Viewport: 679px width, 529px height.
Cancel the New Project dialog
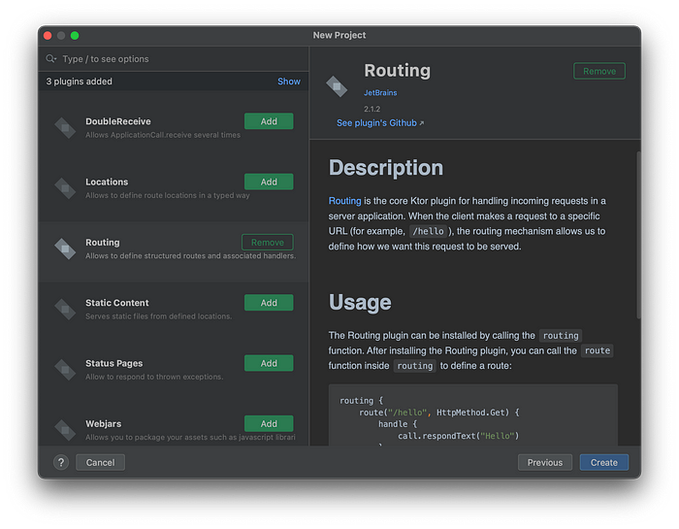pyautogui.click(x=100, y=462)
